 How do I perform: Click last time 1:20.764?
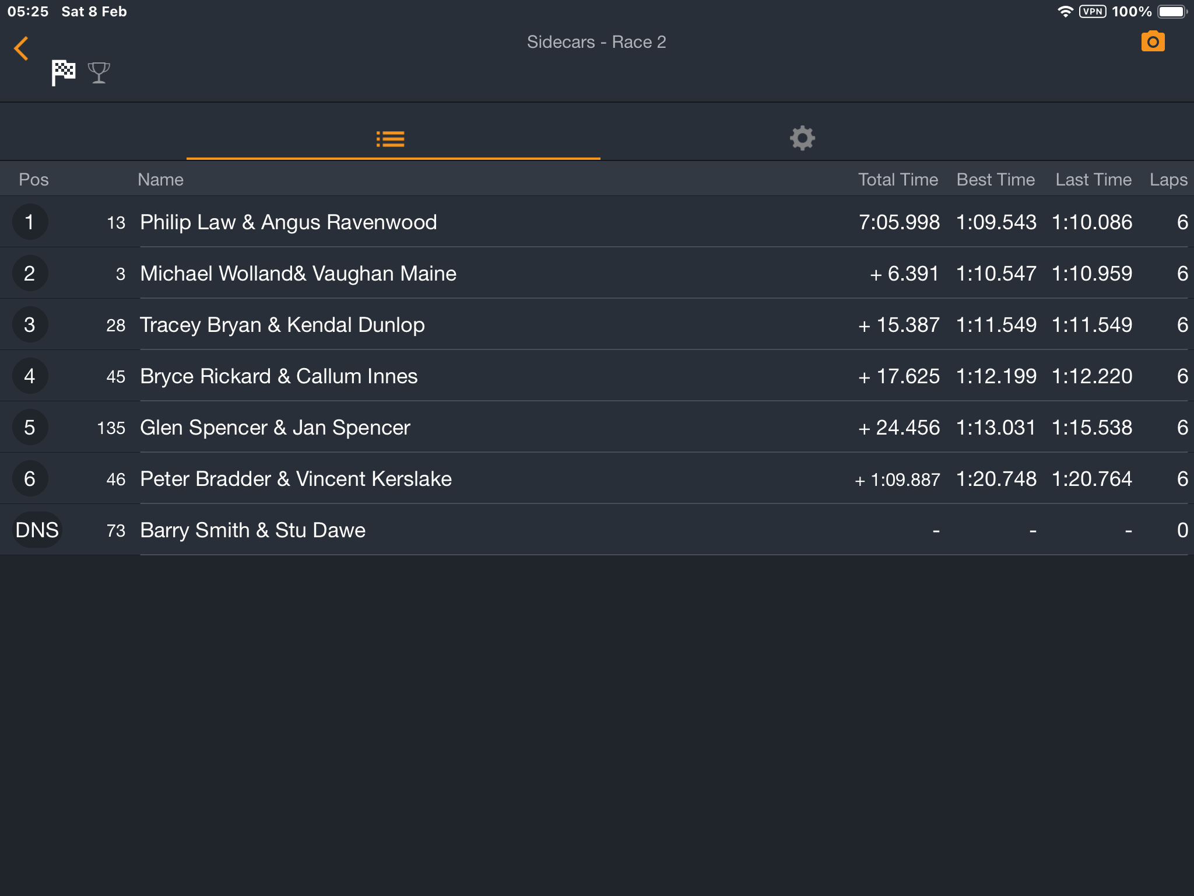1092,479
